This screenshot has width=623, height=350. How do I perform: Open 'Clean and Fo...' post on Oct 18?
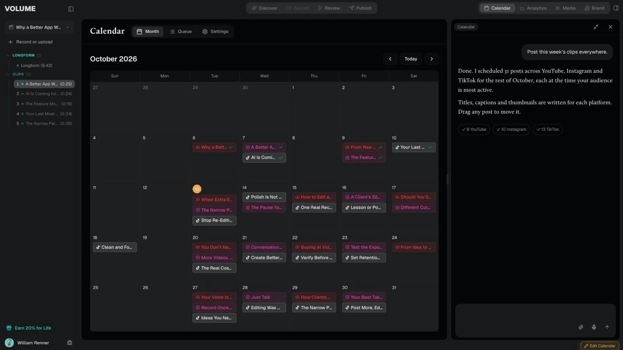pyautogui.click(x=114, y=247)
